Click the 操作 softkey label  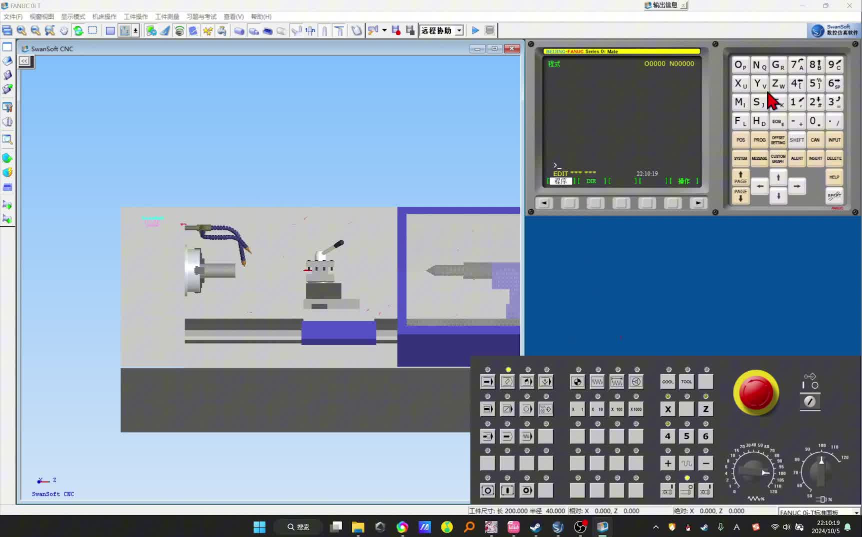click(683, 181)
